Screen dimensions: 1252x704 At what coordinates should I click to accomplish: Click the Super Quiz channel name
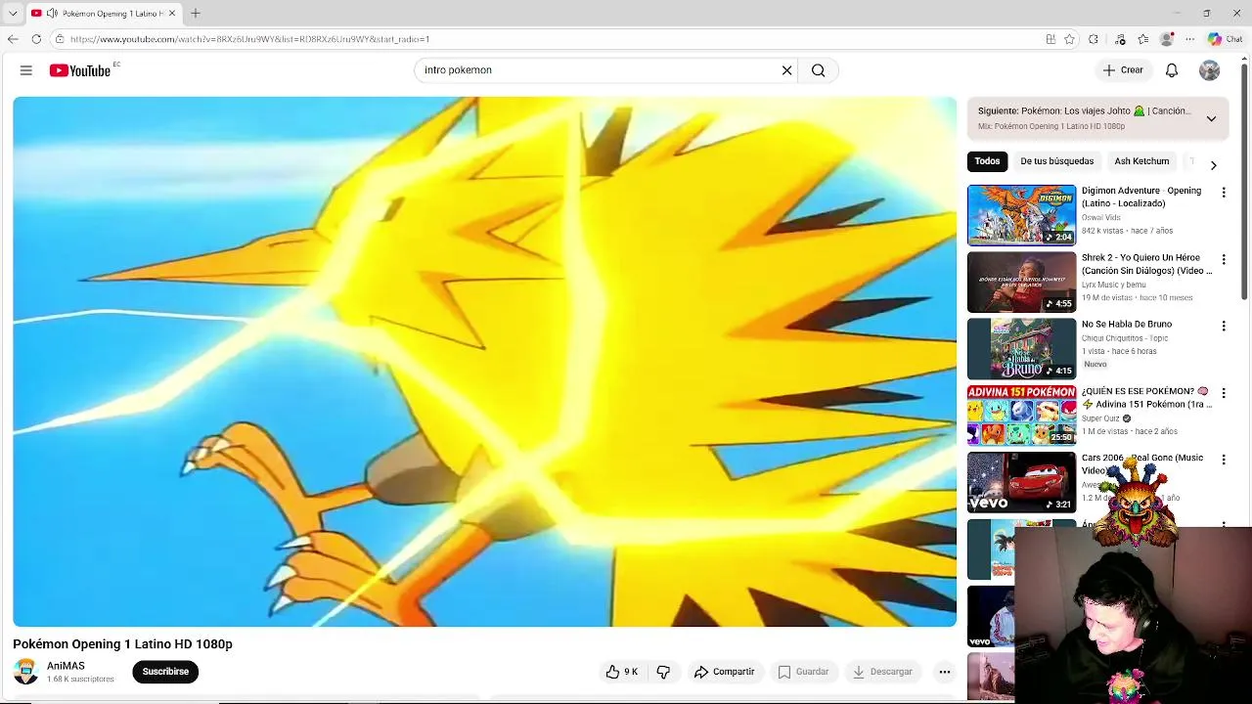1100,418
